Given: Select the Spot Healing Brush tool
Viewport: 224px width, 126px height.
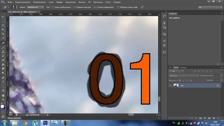Looking at the screenshot, I should [3, 43].
